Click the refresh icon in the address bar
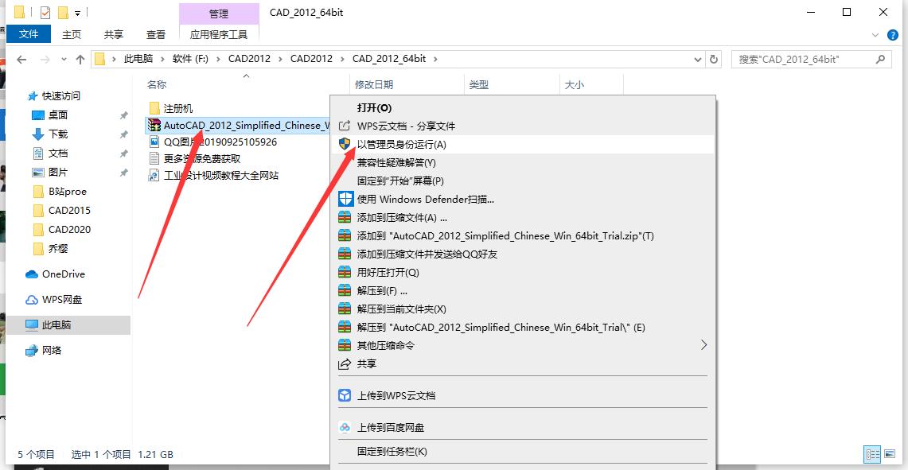 click(x=712, y=58)
